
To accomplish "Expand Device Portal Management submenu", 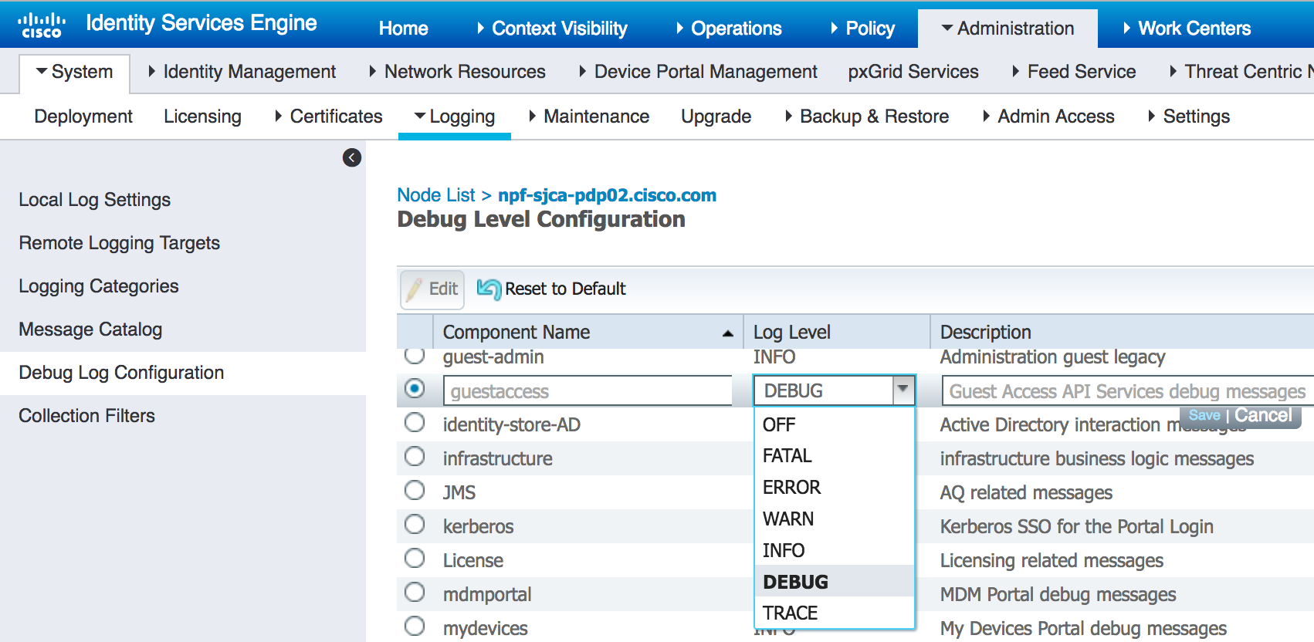I will (x=698, y=72).
